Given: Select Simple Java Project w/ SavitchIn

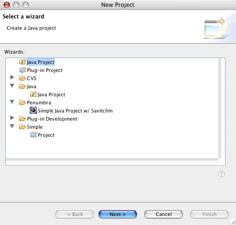Looking at the screenshot, I should pyautogui.click(x=75, y=111).
